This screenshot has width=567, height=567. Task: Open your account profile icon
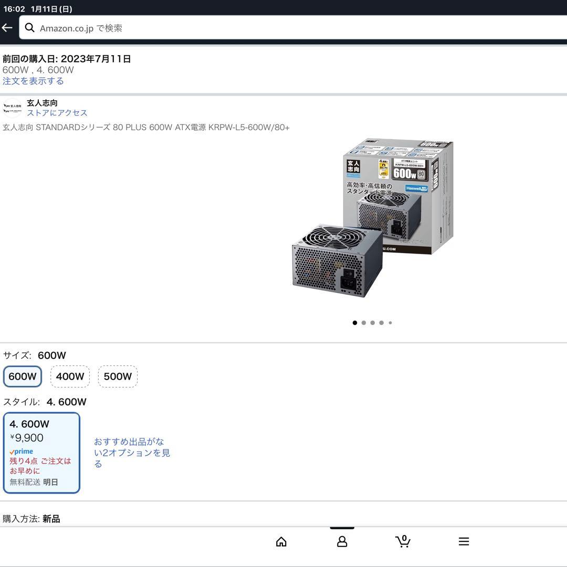click(x=342, y=541)
